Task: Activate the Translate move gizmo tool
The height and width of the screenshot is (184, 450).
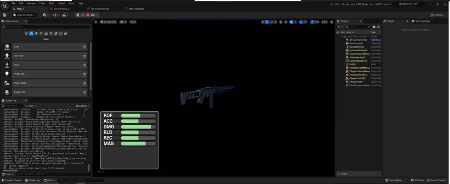Action: [267, 22]
